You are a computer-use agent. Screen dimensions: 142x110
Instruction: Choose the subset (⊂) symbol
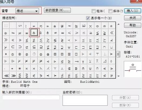pos(13,47)
